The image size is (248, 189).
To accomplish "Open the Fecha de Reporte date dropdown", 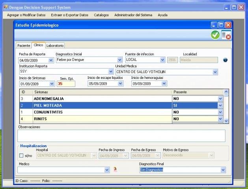I will click(51, 60).
